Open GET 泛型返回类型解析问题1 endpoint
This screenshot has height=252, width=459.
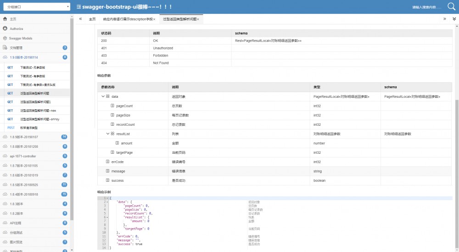pos(37,102)
